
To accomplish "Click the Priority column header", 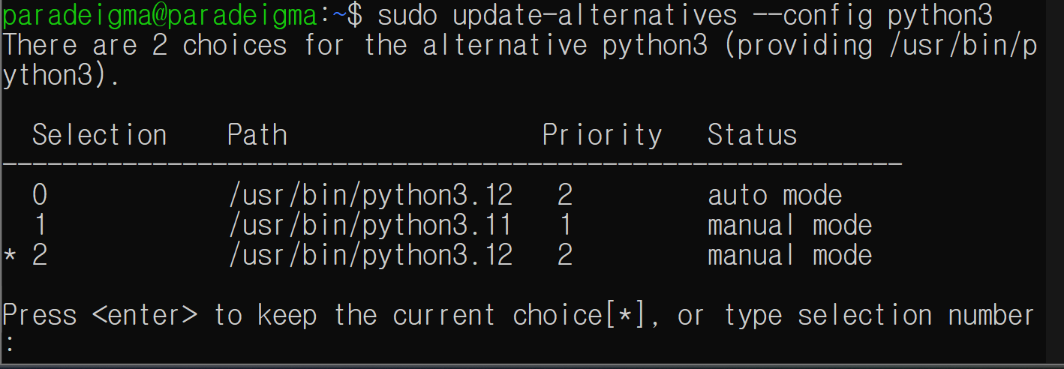I will 602,135.
